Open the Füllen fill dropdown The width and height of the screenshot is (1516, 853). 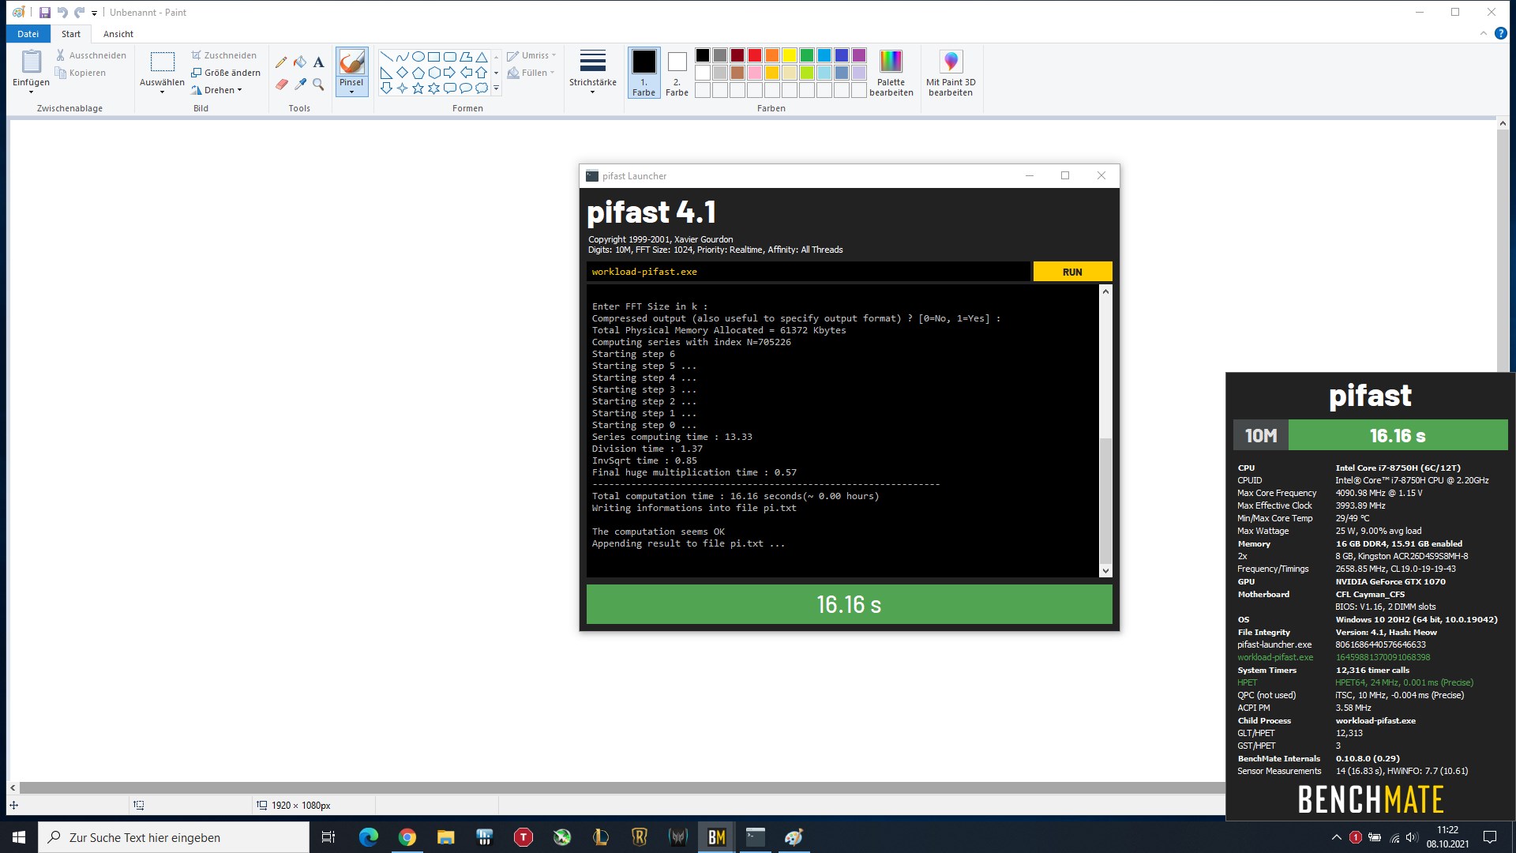(x=531, y=73)
